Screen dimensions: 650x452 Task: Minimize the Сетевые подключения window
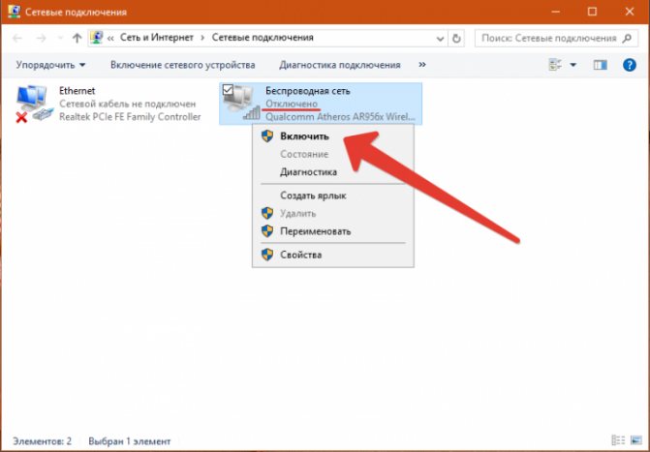(556, 12)
